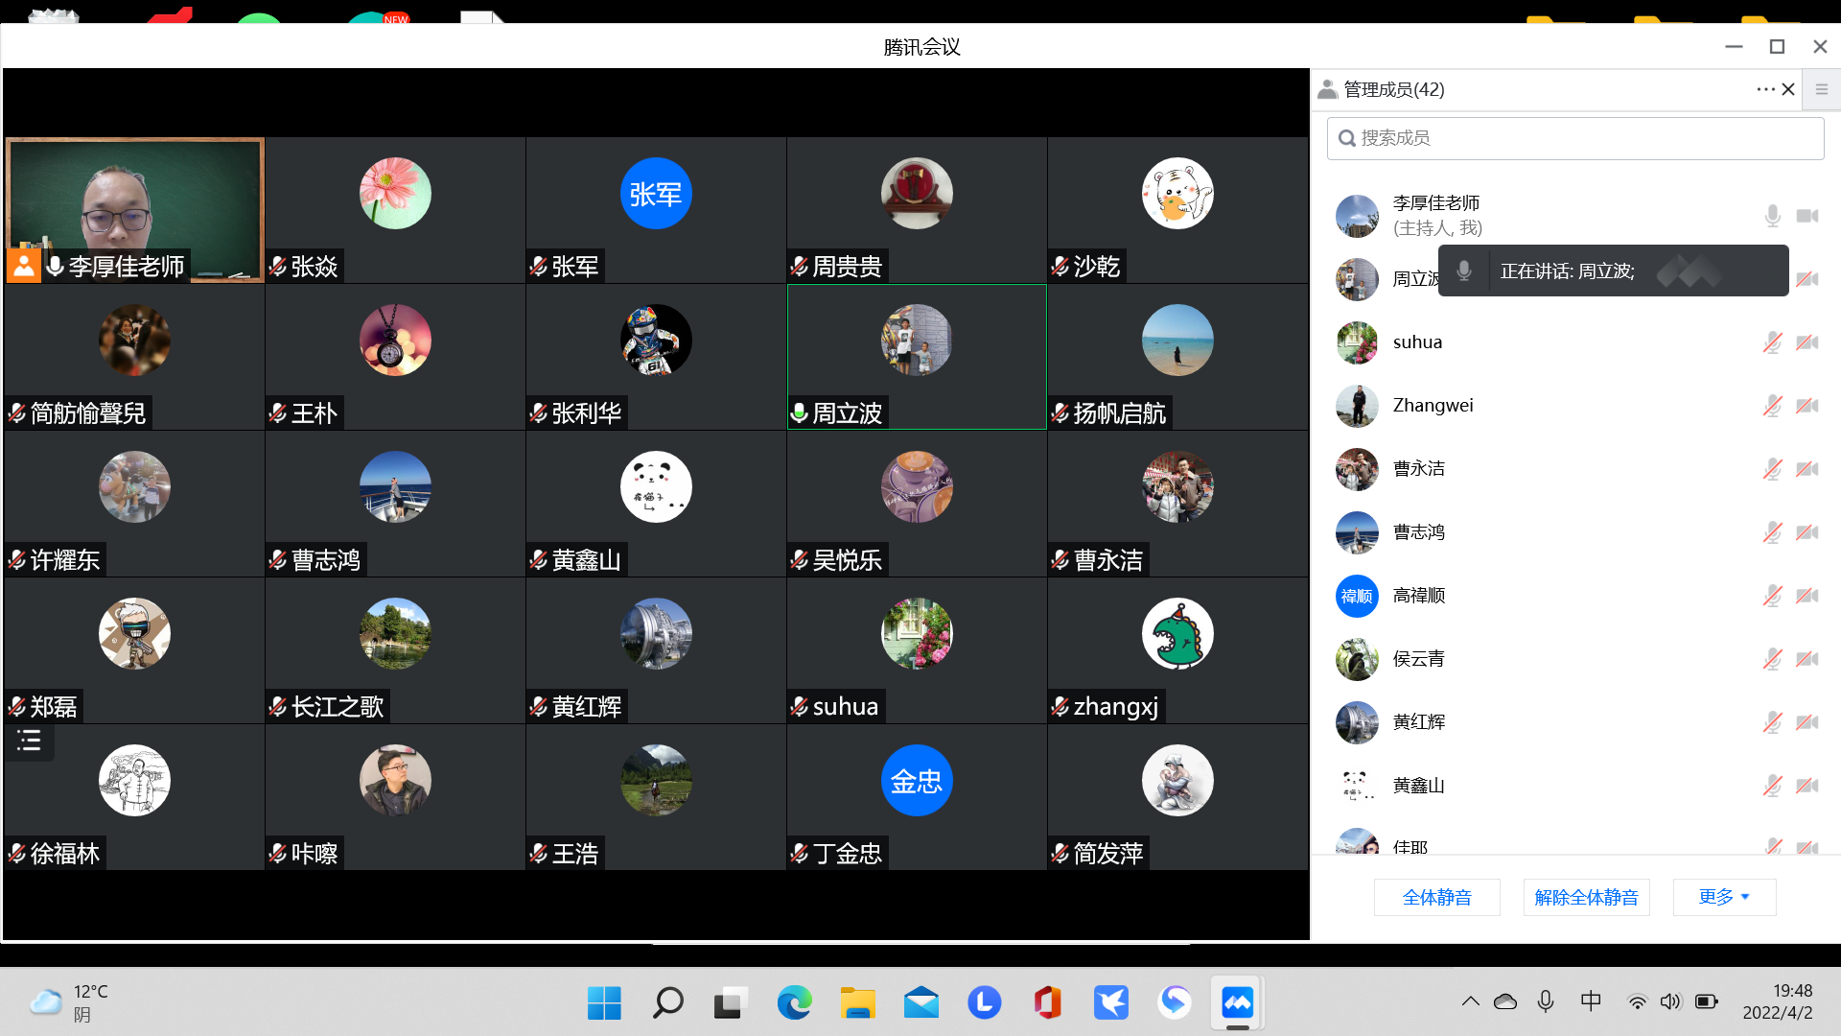Click 郑磊 name label
This screenshot has height=1036, width=1841.
pyautogui.click(x=54, y=707)
